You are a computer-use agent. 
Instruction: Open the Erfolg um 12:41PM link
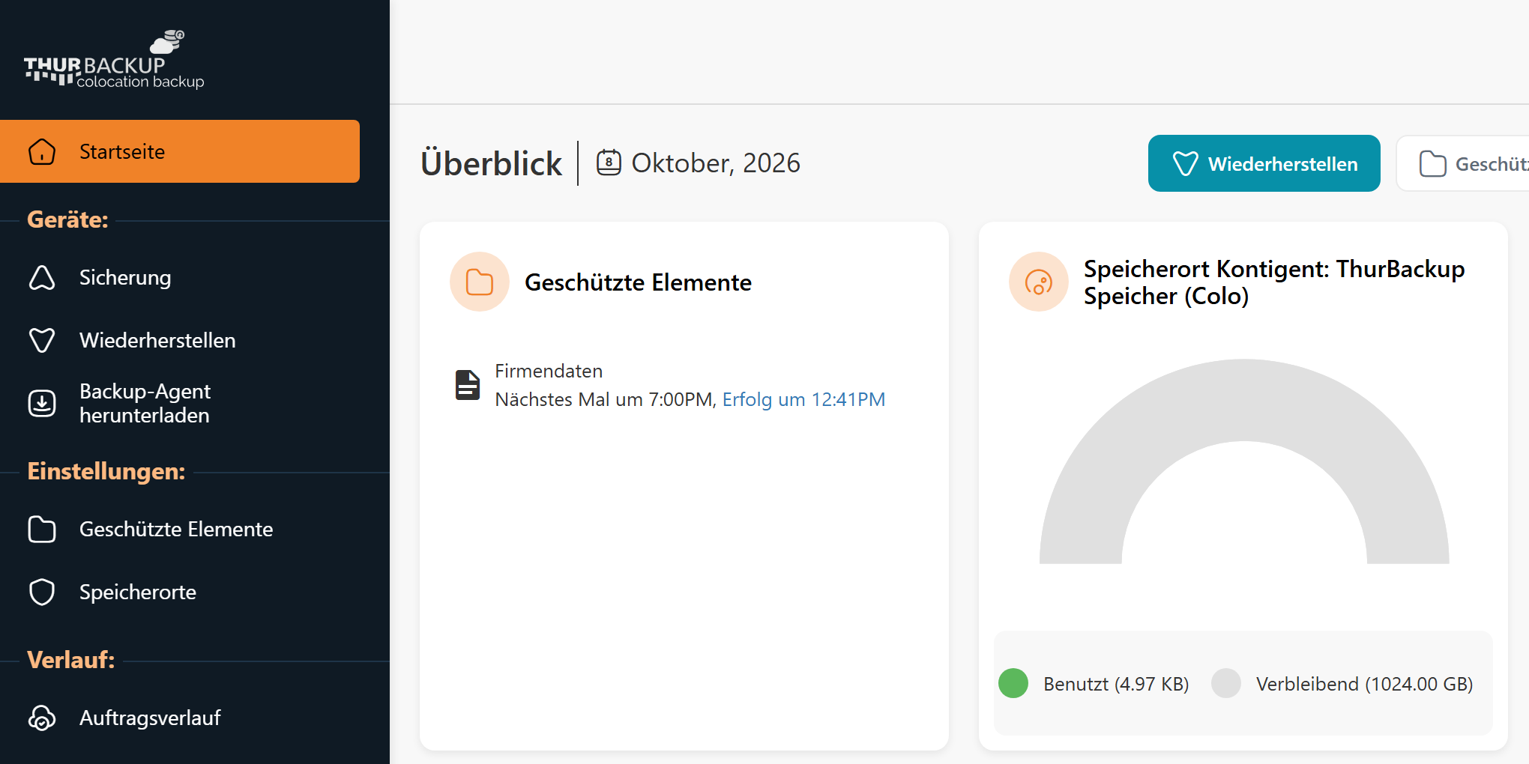point(803,399)
